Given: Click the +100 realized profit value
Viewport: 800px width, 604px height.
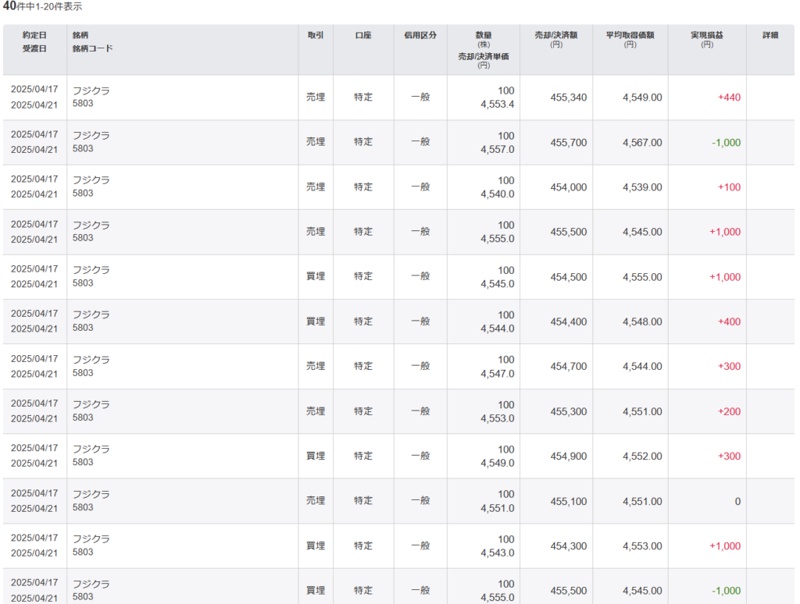Looking at the screenshot, I should tap(728, 187).
